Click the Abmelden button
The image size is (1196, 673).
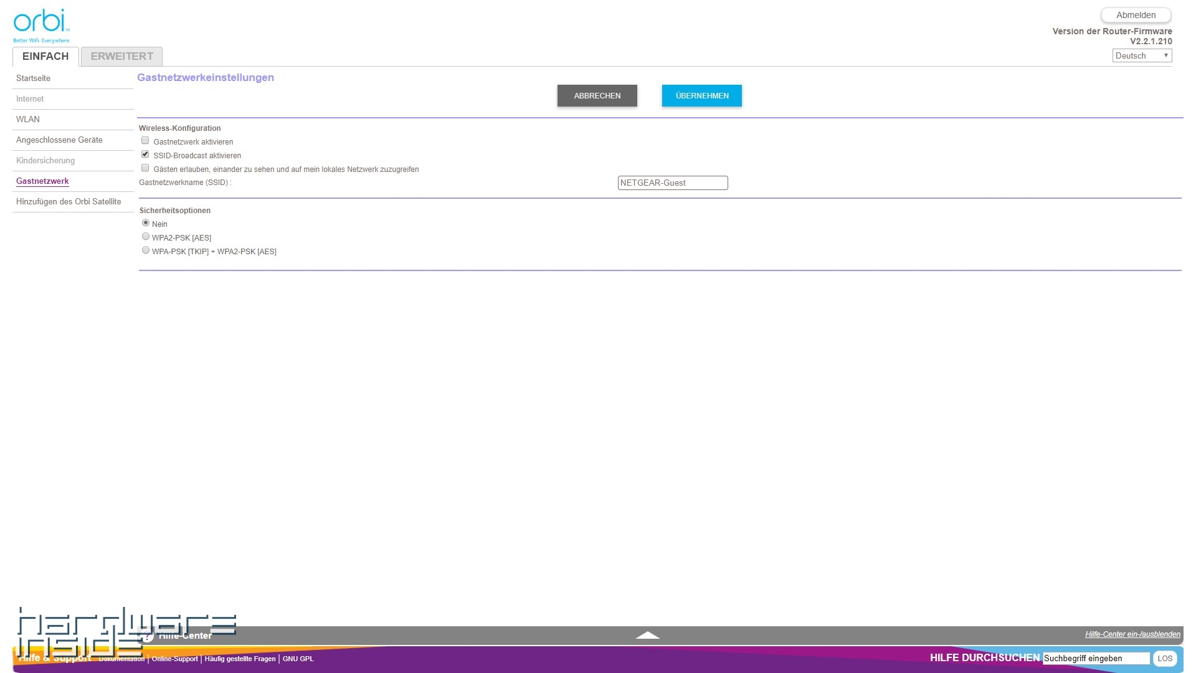click(1136, 15)
